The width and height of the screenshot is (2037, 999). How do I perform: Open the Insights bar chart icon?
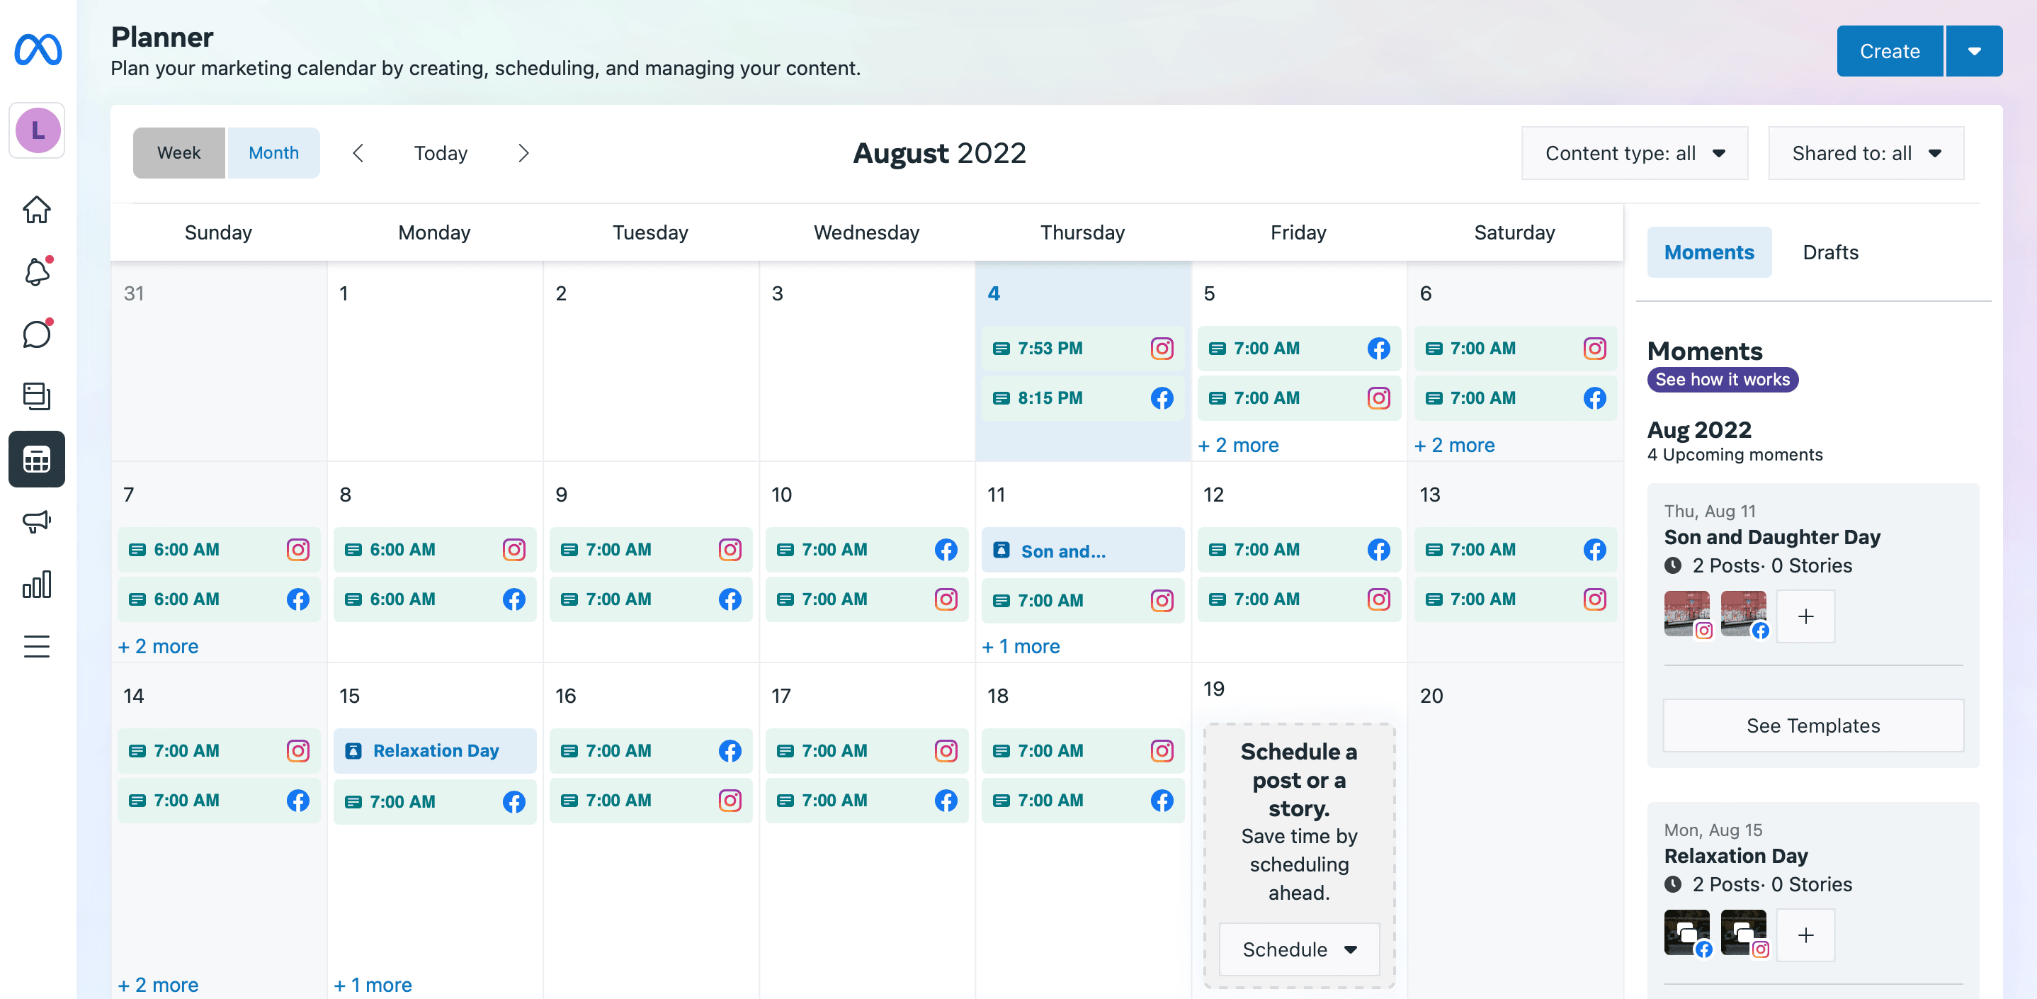click(36, 584)
